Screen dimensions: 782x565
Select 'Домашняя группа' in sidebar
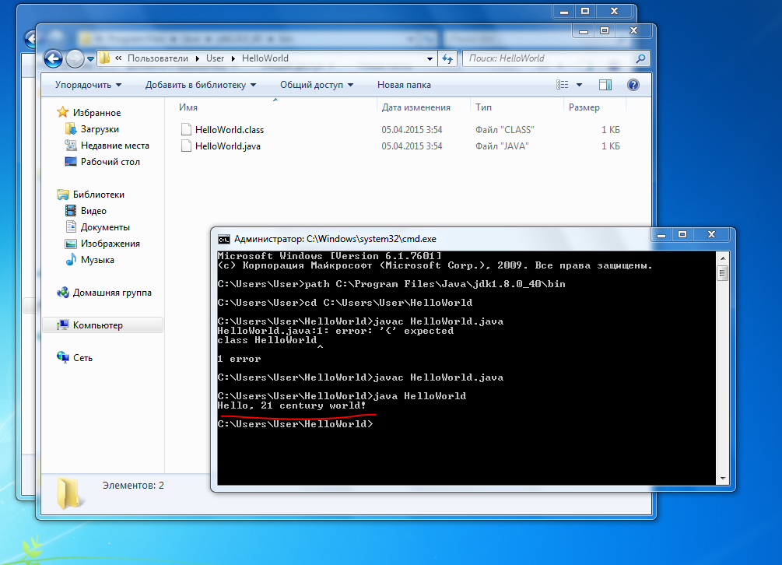tap(112, 293)
